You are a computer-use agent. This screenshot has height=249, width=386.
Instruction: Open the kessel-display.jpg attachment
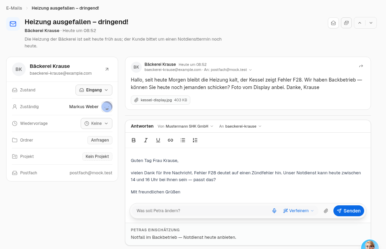click(161, 100)
